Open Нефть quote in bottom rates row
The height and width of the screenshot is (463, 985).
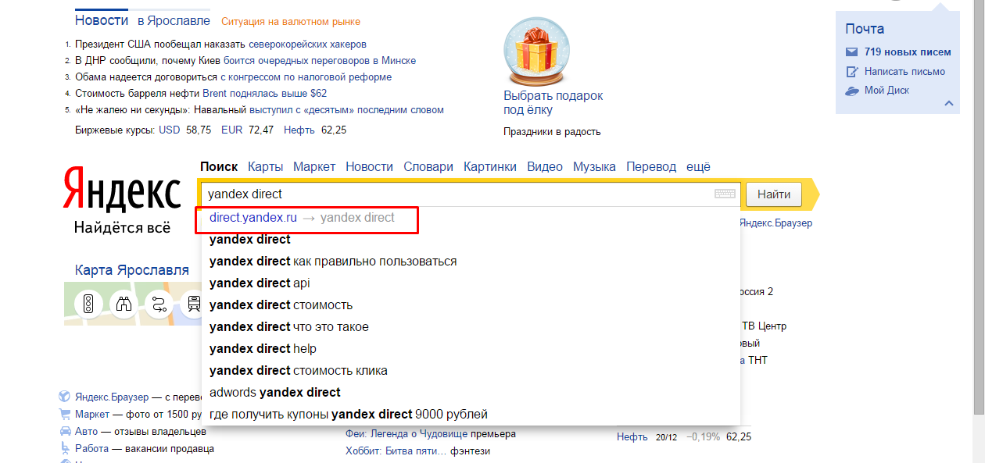(x=632, y=437)
